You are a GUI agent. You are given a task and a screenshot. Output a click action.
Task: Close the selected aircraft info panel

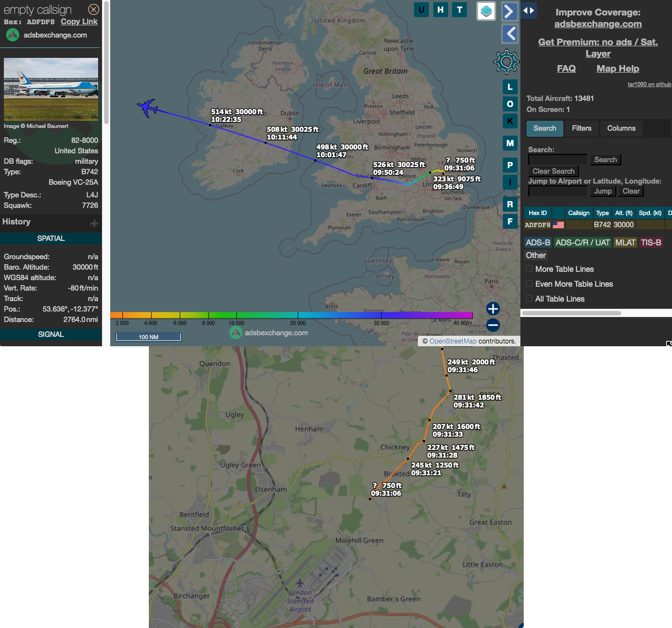point(94,9)
